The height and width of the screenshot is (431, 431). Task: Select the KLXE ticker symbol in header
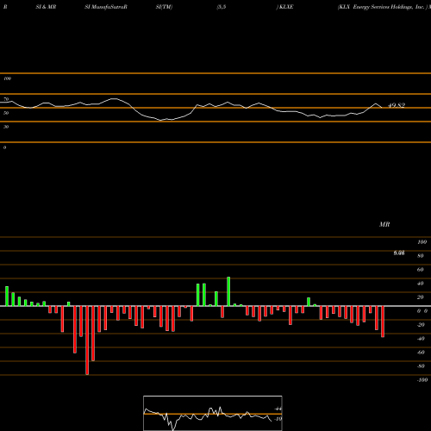click(x=286, y=7)
